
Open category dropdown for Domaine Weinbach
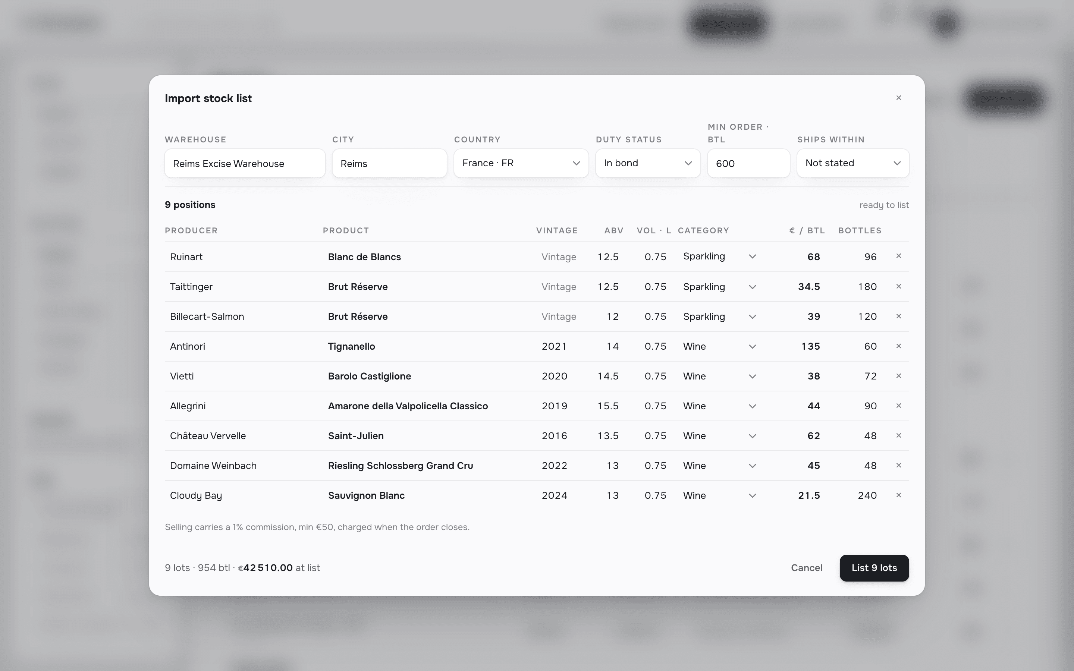pos(719,466)
